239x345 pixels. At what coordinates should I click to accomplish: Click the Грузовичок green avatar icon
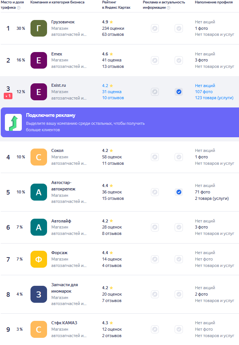38,28
